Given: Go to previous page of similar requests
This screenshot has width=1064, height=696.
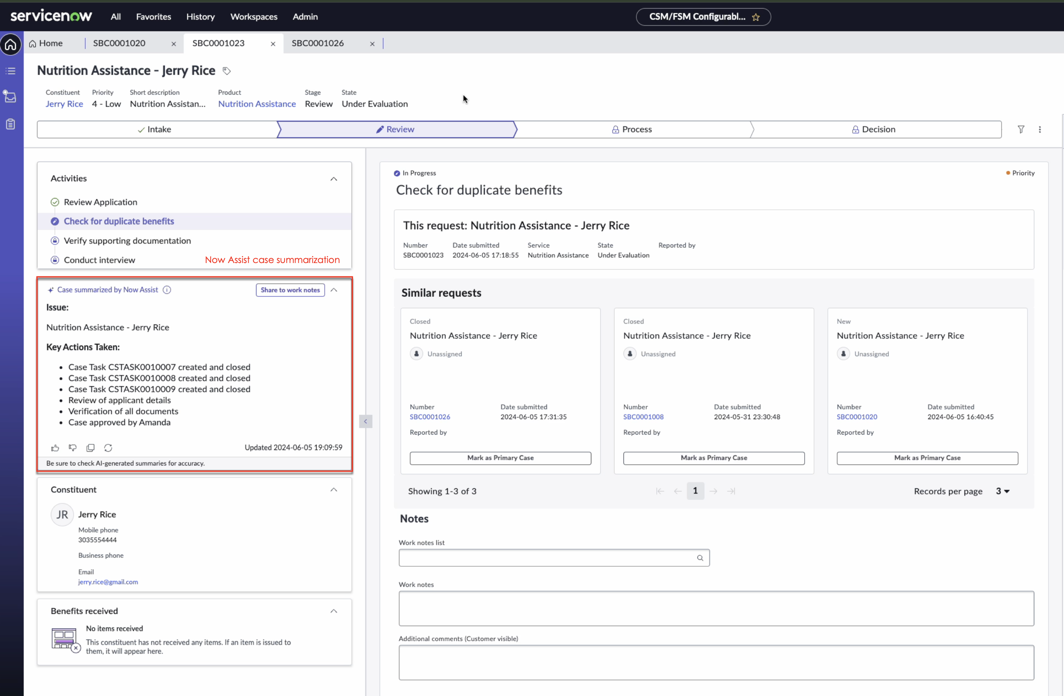Looking at the screenshot, I should (678, 491).
